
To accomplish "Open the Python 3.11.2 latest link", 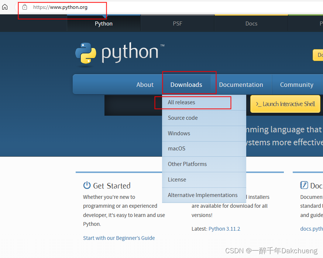I will point(224,229).
